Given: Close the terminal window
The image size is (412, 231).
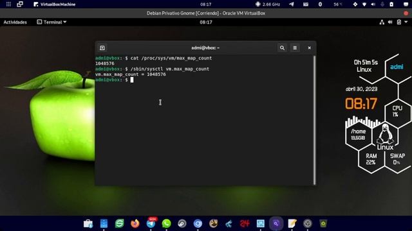Looking at the screenshot, I should 309,48.
